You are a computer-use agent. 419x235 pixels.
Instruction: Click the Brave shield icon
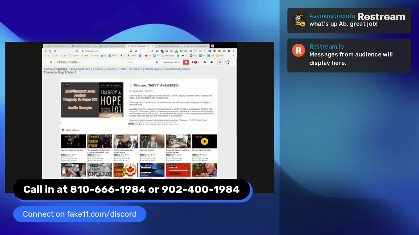[131, 51]
